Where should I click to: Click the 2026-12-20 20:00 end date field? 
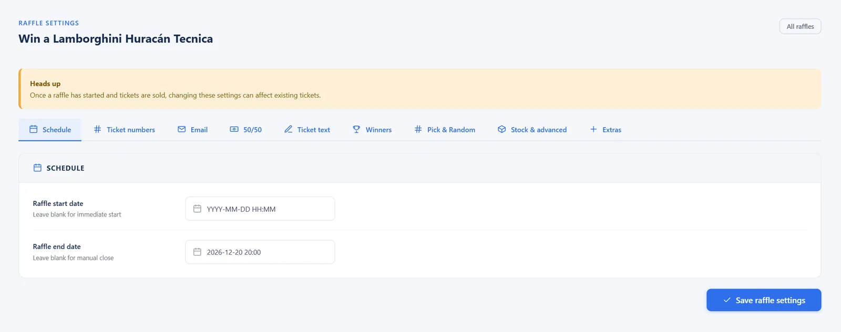[x=260, y=252]
